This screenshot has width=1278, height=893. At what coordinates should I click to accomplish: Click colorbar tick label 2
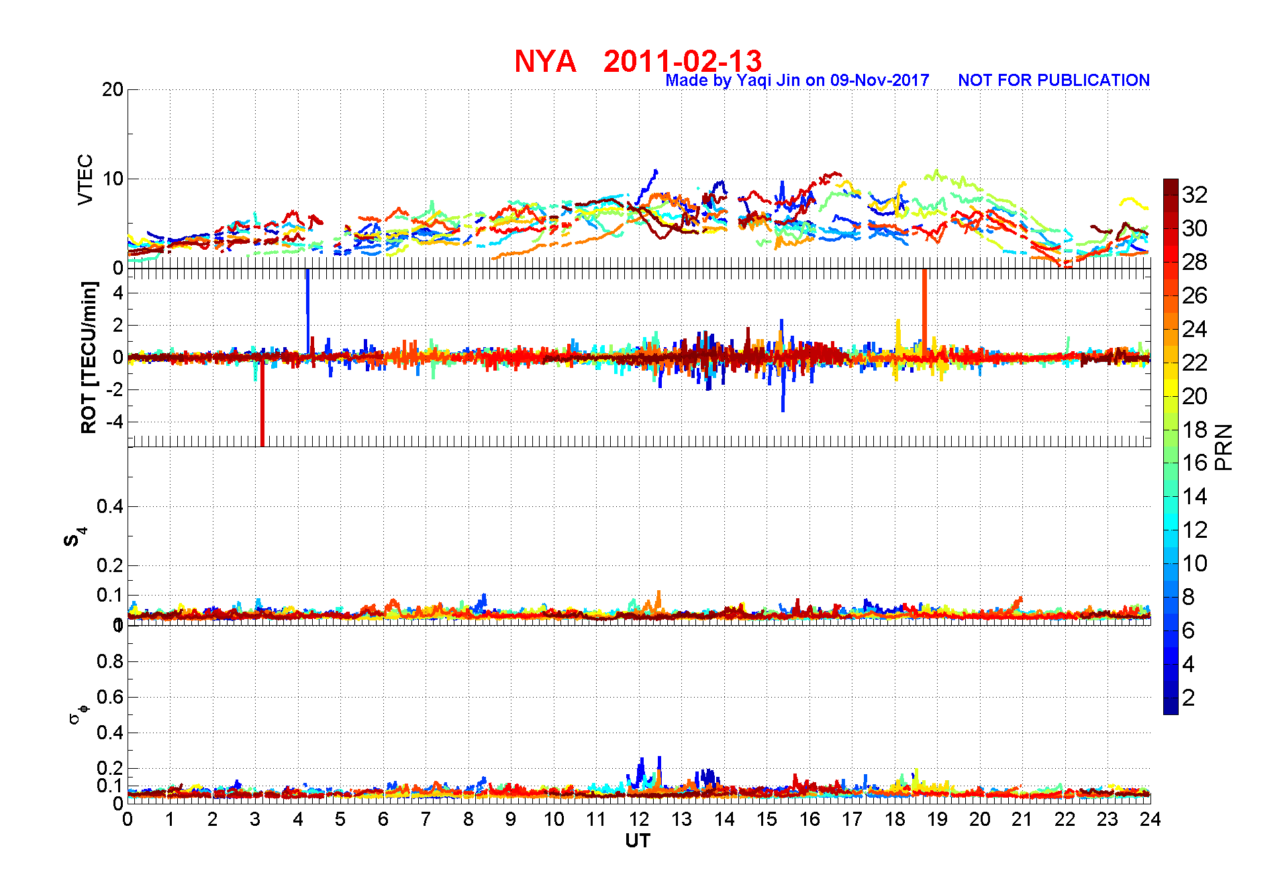tap(1189, 698)
